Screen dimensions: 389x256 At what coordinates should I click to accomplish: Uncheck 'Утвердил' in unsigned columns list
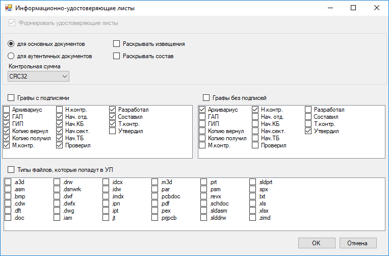(x=308, y=131)
